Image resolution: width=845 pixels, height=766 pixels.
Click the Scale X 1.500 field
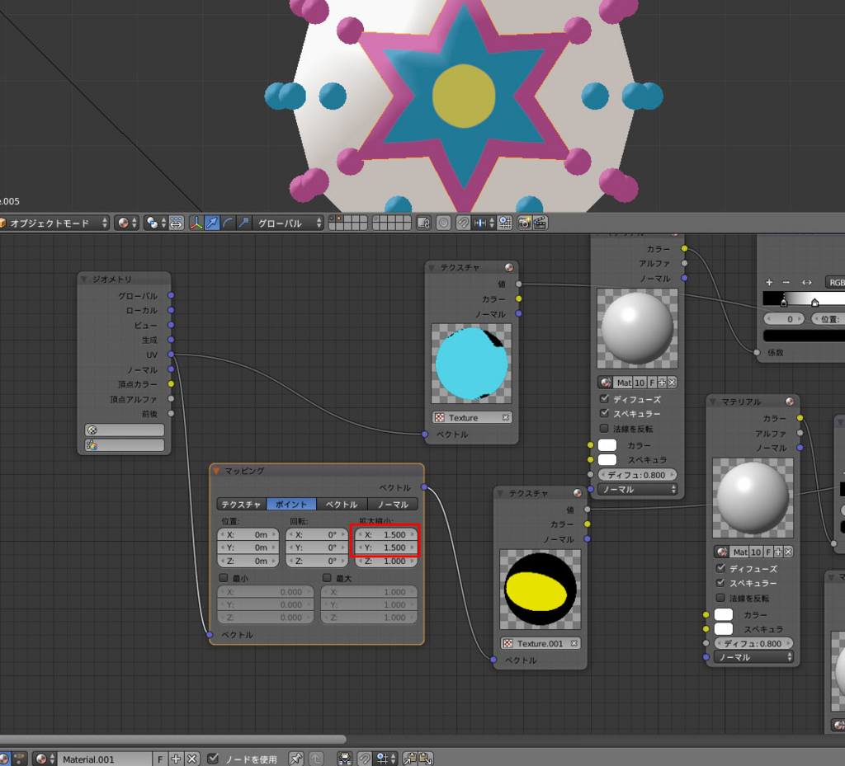(x=386, y=534)
